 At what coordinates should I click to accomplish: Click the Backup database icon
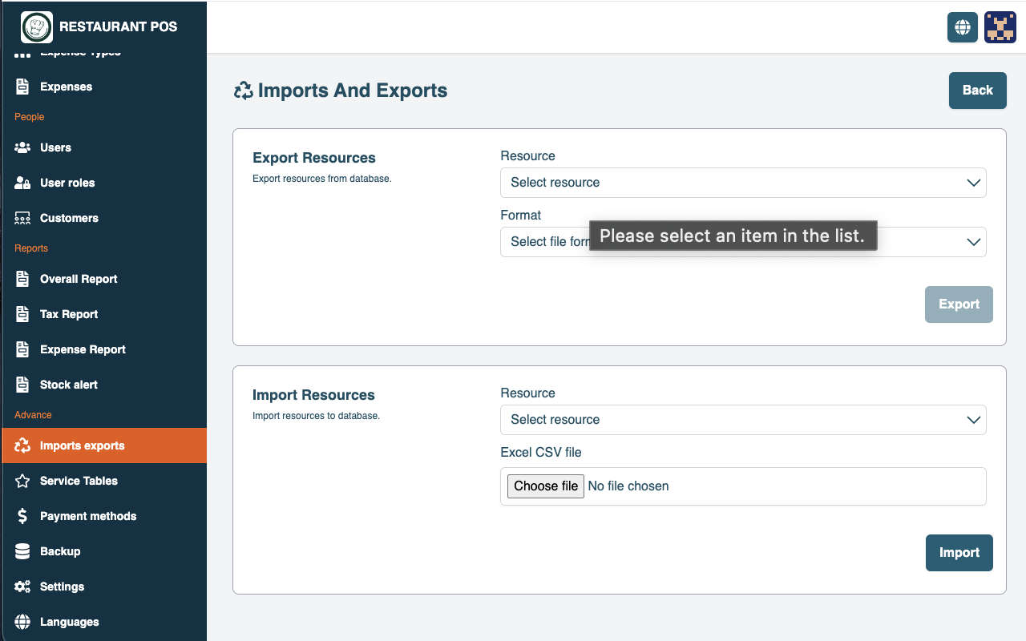click(x=22, y=551)
